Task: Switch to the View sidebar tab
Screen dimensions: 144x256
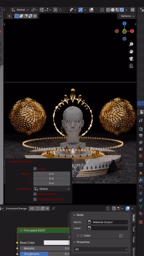Action: pos(134,240)
